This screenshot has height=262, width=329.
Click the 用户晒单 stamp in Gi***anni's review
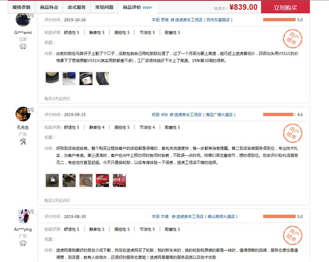click(292, 39)
